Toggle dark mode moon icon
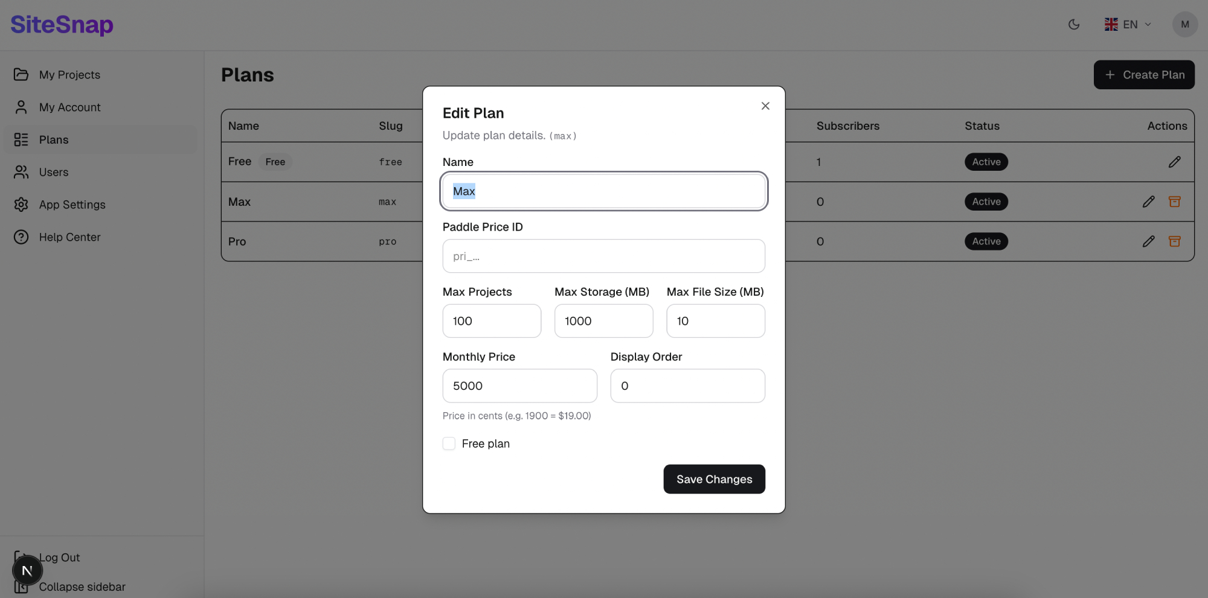This screenshot has height=598, width=1208. 1073,25
